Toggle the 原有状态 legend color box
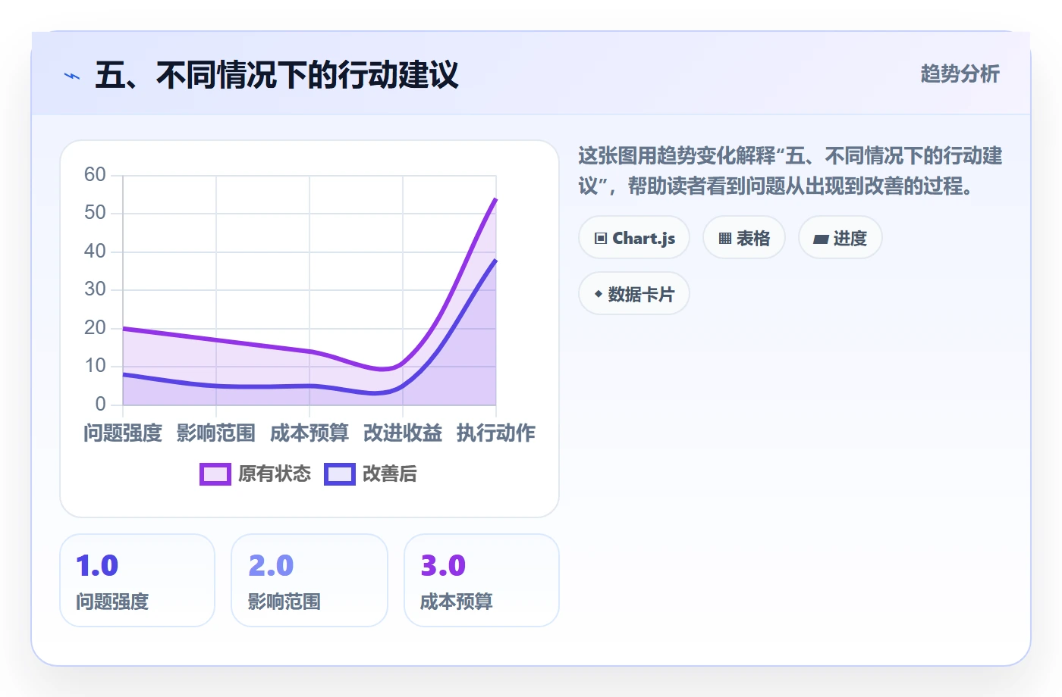This screenshot has width=1062, height=697. coord(215,474)
